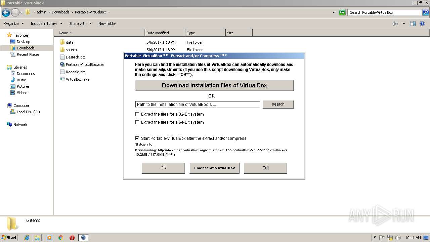The width and height of the screenshot is (430, 242).
Task: Open recent pages dropdown arrow
Action: coord(22,12)
